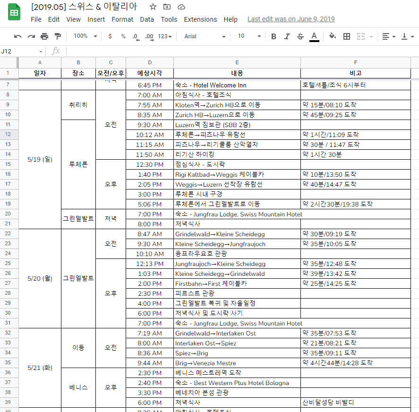Increase decimal places
The image size is (419, 412).
click(149, 37)
